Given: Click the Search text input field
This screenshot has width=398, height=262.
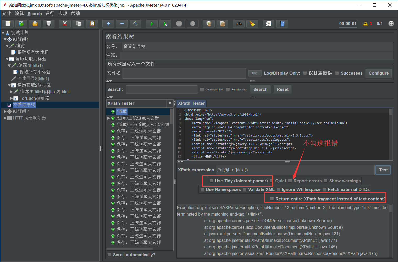Looking at the screenshot, I should pyautogui.click(x=162, y=89).
